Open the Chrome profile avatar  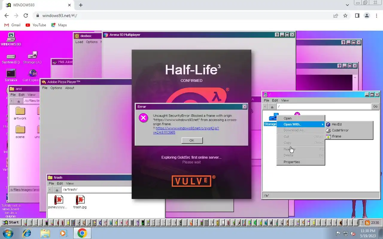(367, 16)
